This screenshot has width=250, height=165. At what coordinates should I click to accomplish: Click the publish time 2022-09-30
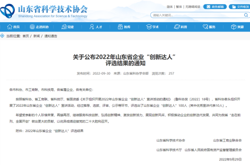pos(102,74)
